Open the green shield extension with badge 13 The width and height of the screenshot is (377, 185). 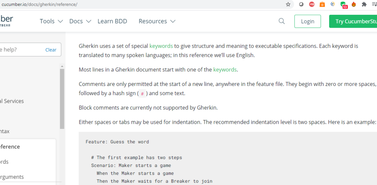pos(343,5)
